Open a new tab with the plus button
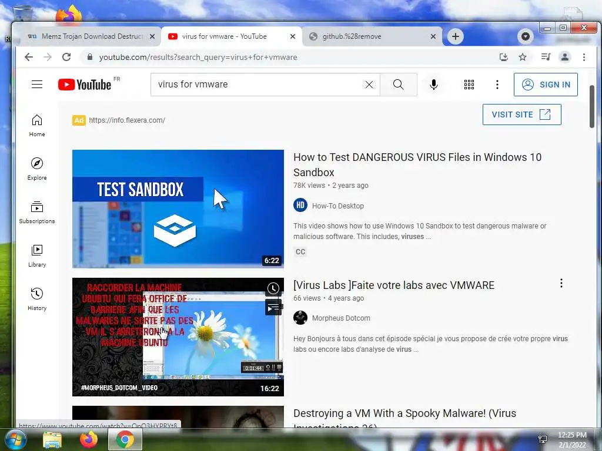Image resolution: width=602 pixels, height=451 pixels. click(x=456, y=36)
